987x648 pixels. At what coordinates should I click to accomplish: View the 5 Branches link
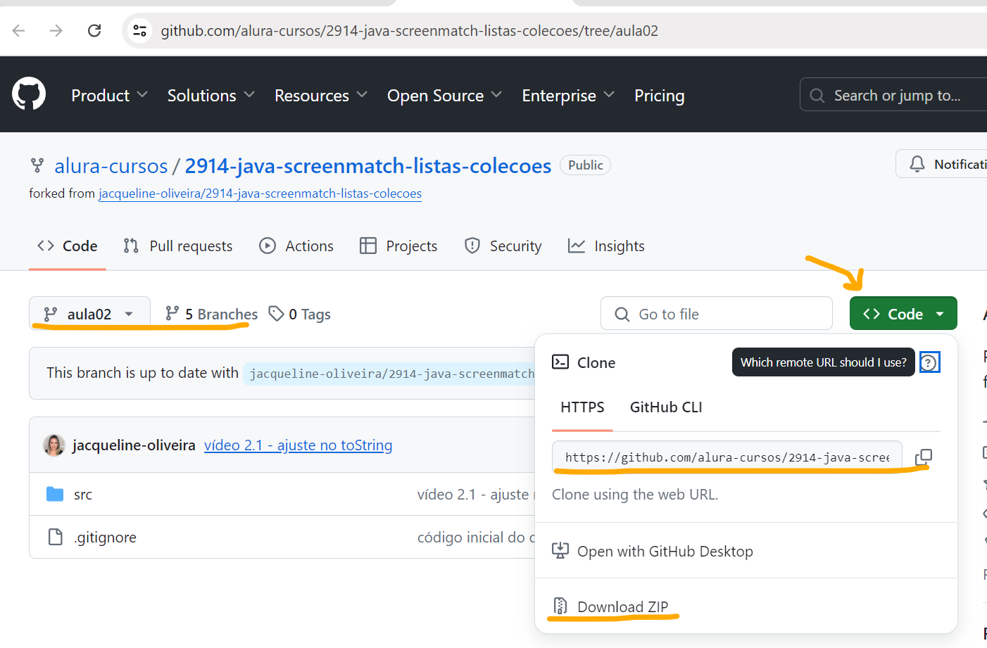click(x=211, y=314)
